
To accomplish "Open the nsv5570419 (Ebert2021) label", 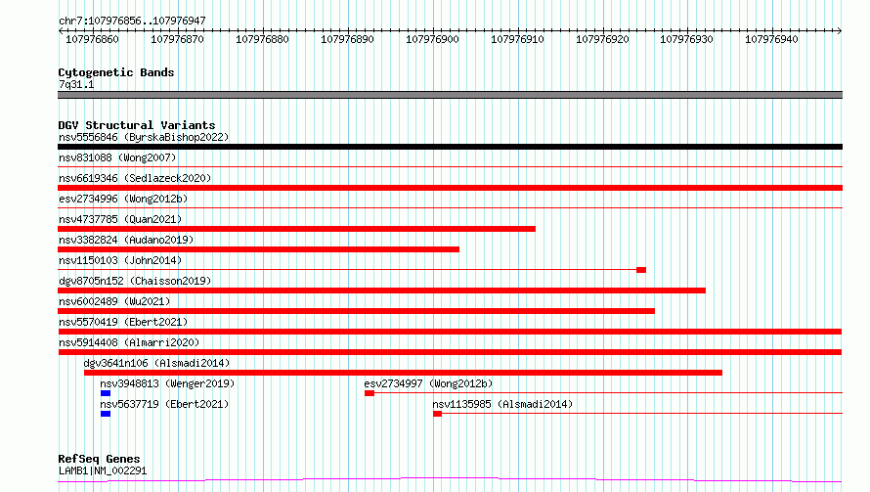I will 123,322.
